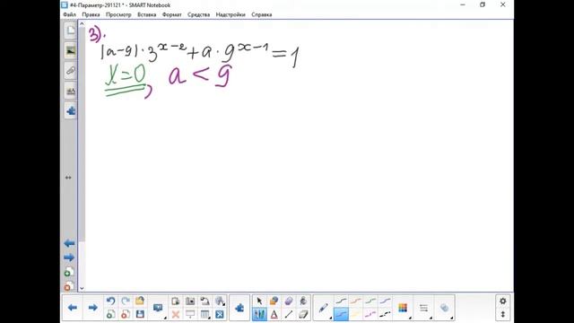This screenshot has height=323, width=574.
Task: Select the Line tool
Action: pyautogui.click(x=289, y=314)
